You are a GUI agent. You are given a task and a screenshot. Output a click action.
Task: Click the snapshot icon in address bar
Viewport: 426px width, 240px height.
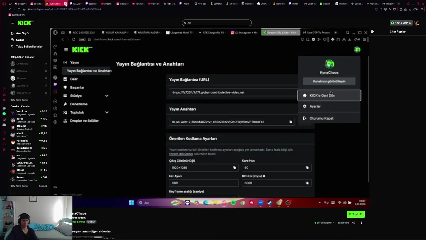[381, 9]
